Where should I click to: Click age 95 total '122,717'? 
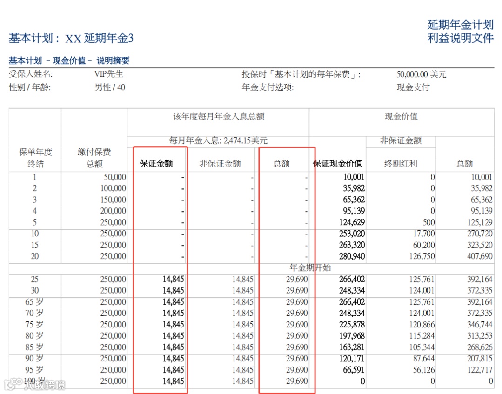[480, 370]
